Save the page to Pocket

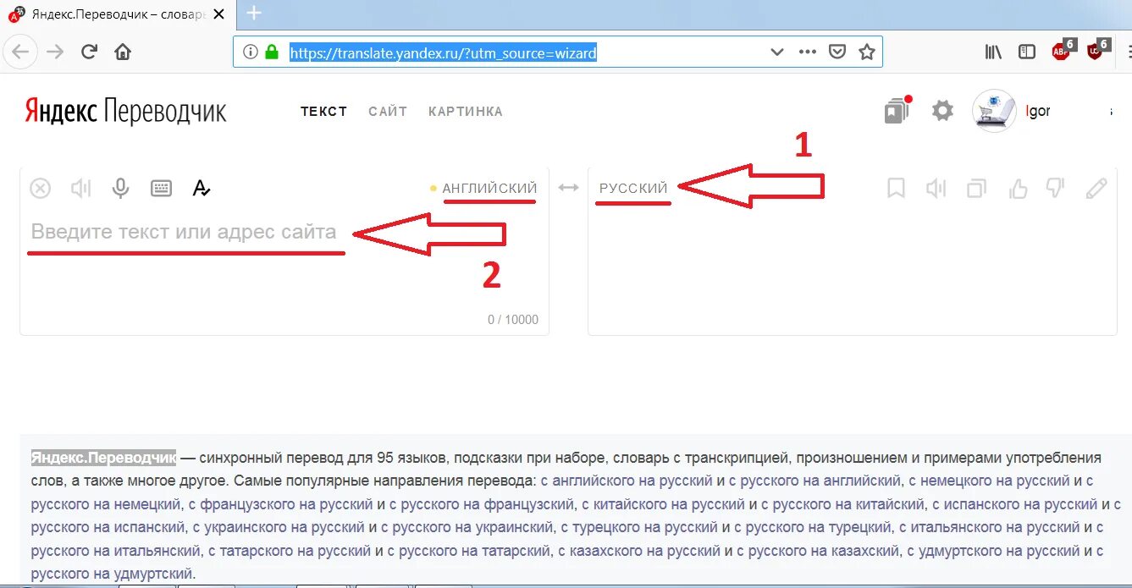pyautogui.click(x=837, y=52)
